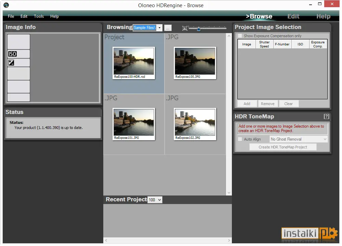Switch to the large Help tab
This screenshot has height=246, width=342.
pos(323,16)
